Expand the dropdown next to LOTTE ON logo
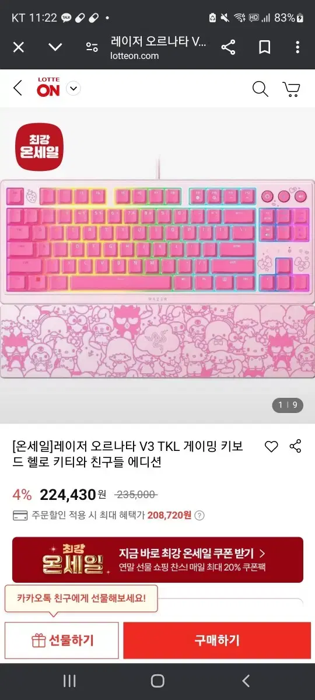Image resolution: width=315 pixels, height=700 pixels. [x=73, y=89]
